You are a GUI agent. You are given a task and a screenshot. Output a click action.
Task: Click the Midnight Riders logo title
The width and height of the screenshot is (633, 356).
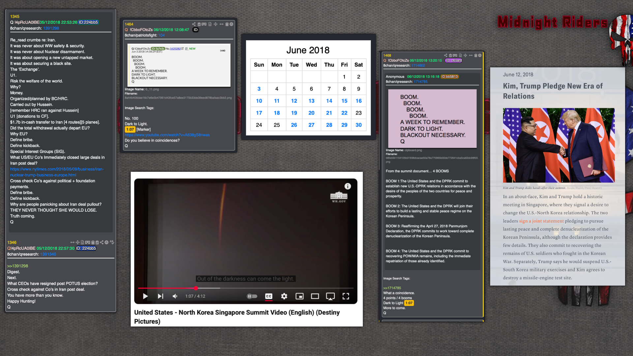[x=553, y=22]
